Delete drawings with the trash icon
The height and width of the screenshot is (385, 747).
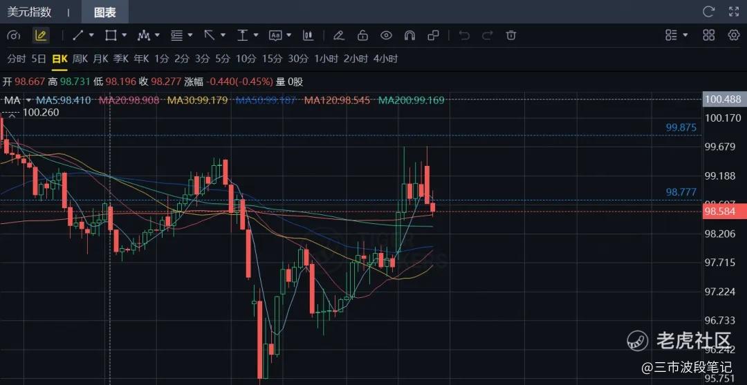click(511, 35)
